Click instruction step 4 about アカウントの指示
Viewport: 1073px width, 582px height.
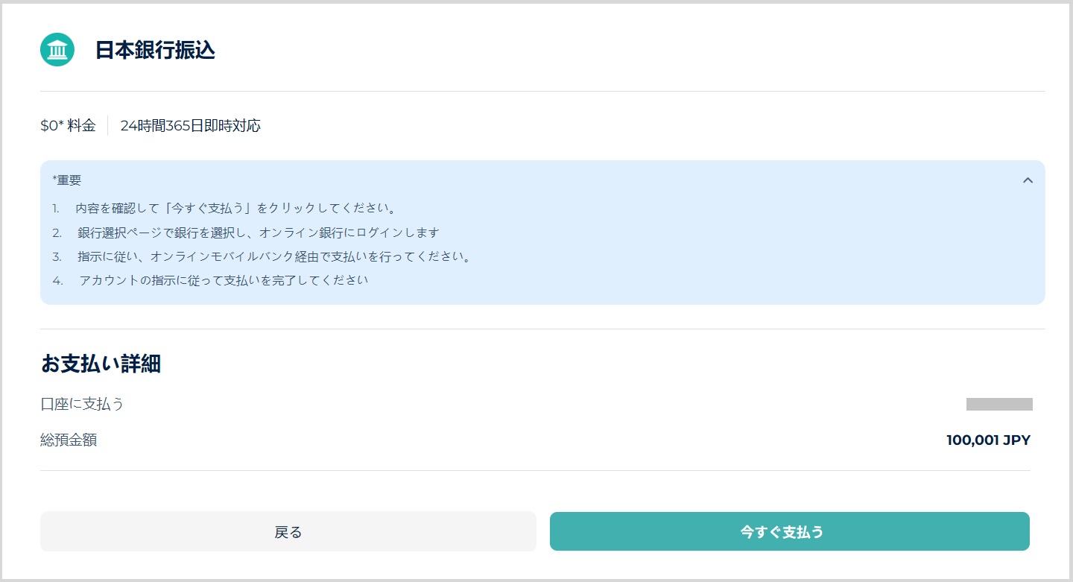(x=224, y=281)
